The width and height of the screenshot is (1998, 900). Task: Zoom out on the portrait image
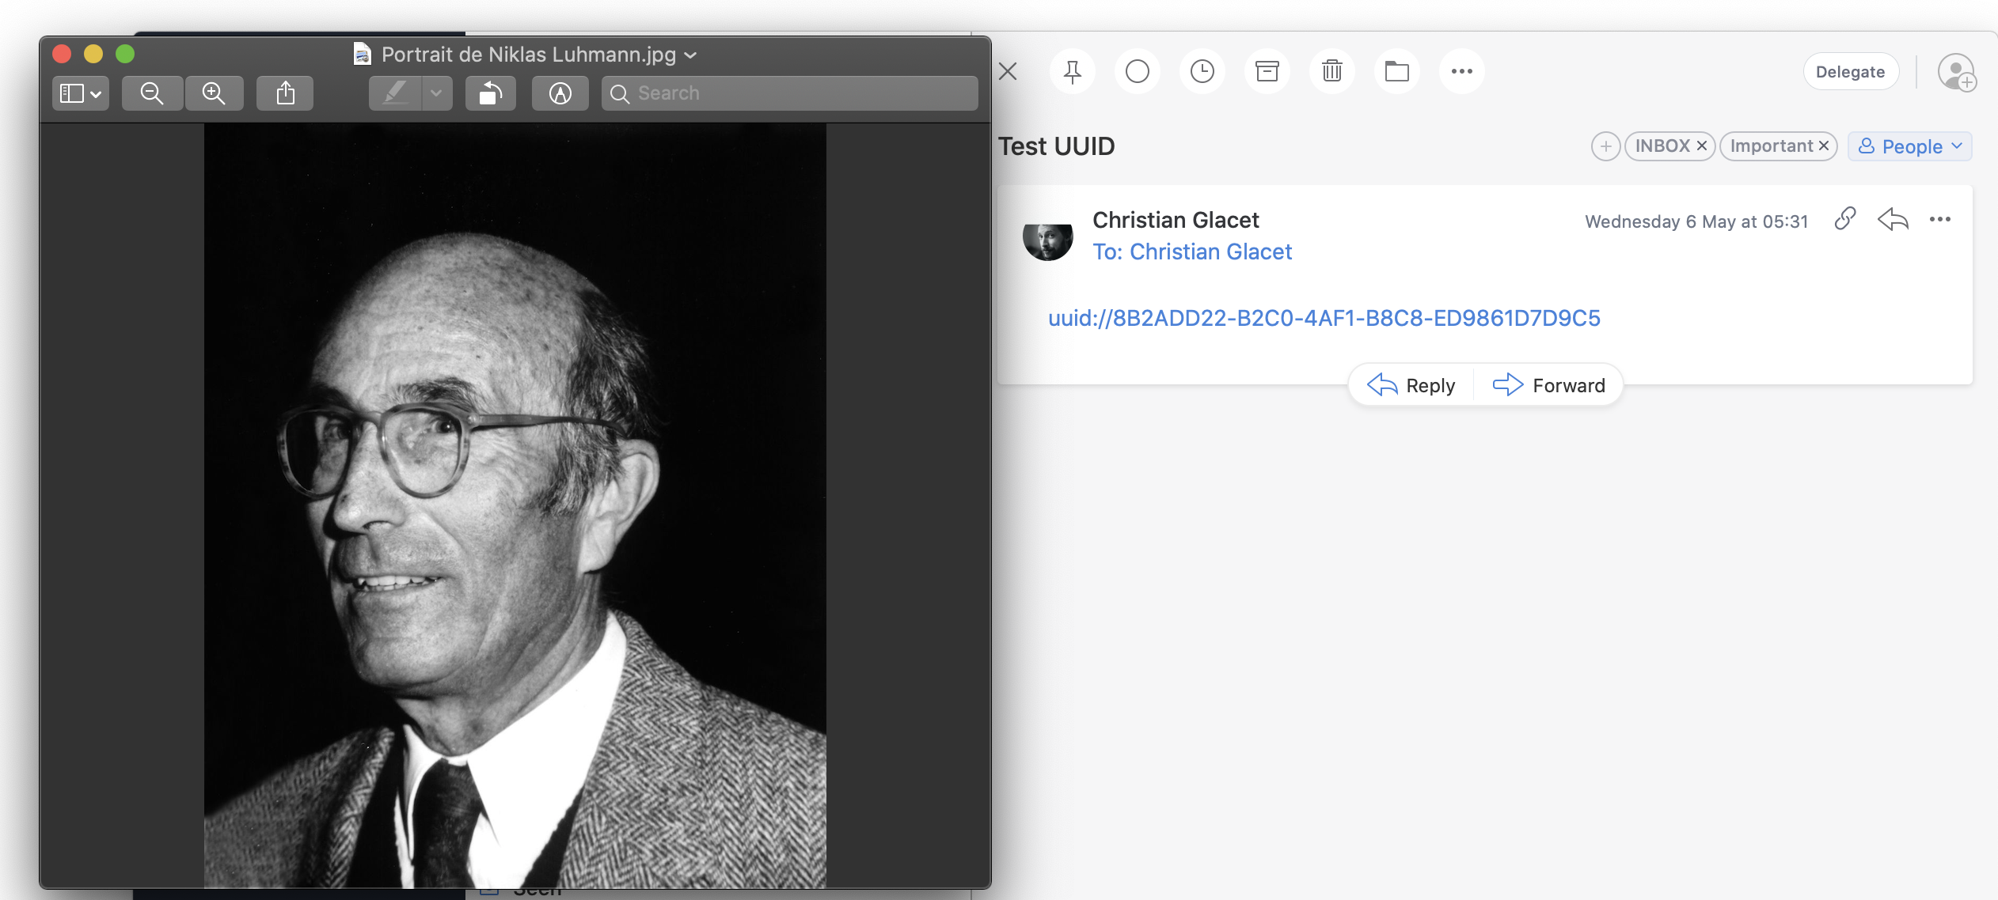click(152, 93)
